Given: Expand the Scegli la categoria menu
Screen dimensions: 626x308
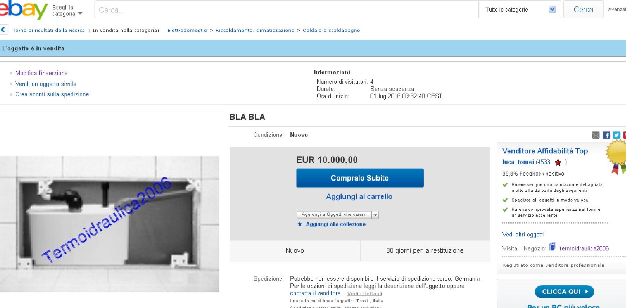Looking at the screenshot, I should (68, 11).
